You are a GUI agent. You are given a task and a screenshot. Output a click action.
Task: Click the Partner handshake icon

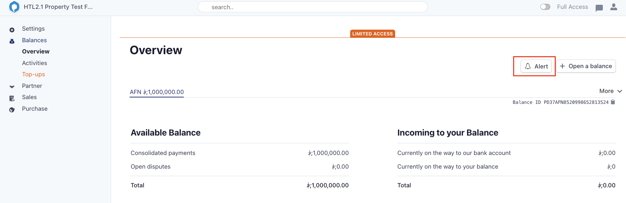pyautogui.click(x=12, y=87)
